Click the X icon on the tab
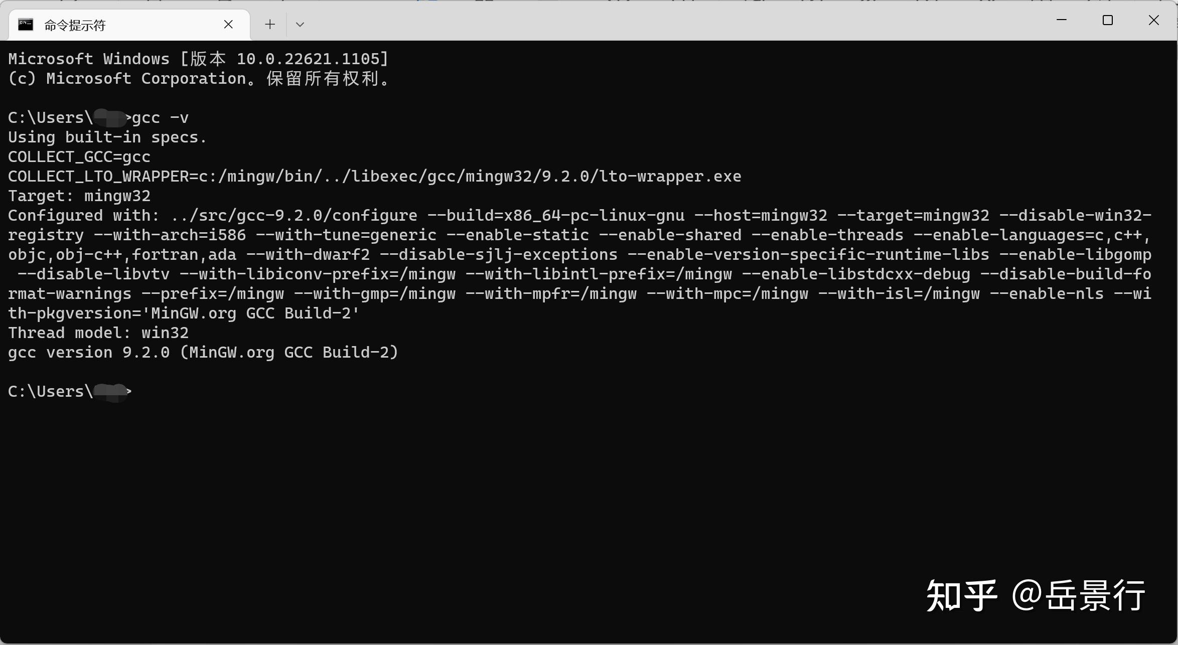This screenshot has height=645, width=1178. [229, 24]
